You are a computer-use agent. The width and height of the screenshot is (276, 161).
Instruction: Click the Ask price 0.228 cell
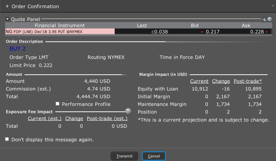coord(257,32)
